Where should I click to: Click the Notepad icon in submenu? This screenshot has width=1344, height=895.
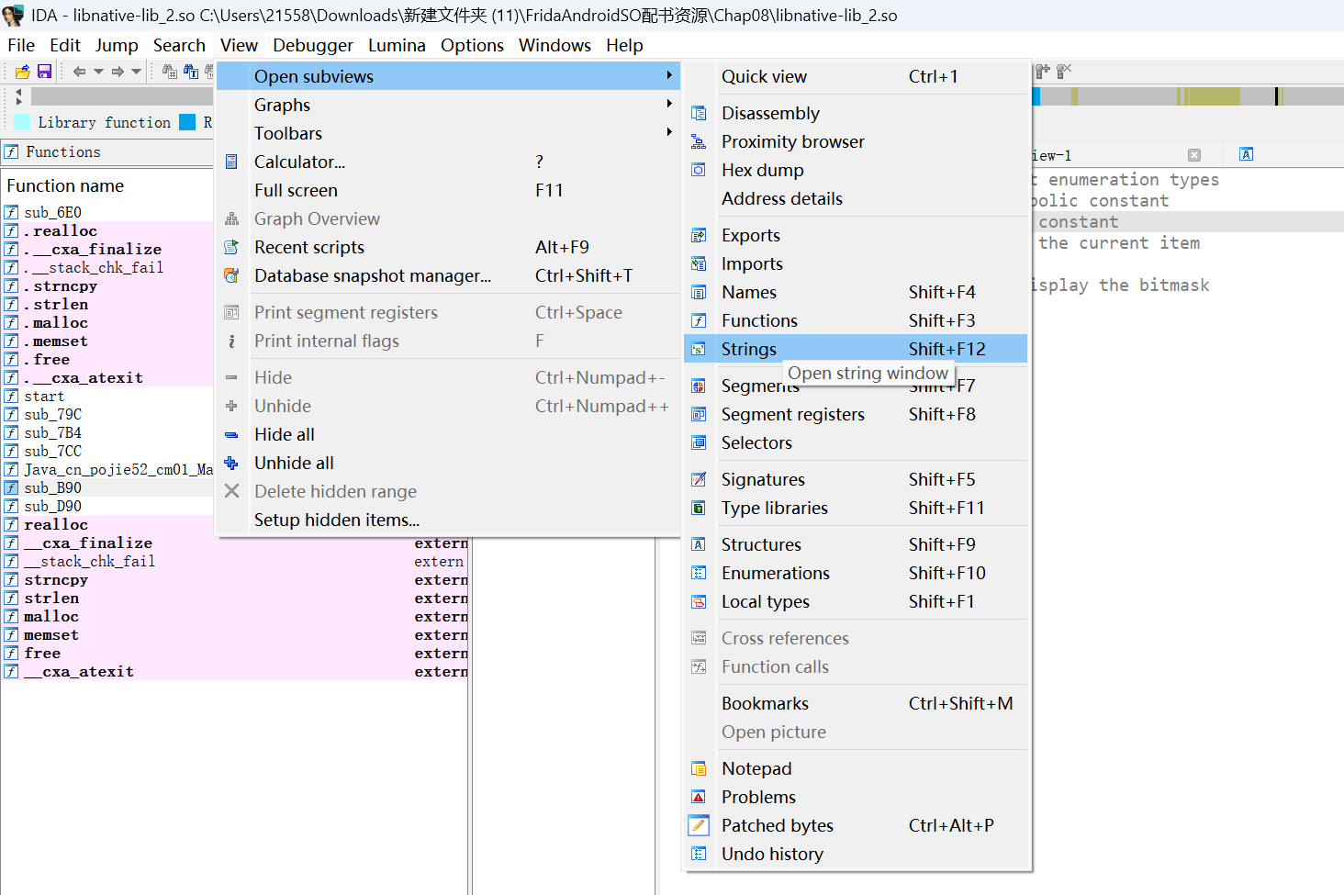[699, 768]
